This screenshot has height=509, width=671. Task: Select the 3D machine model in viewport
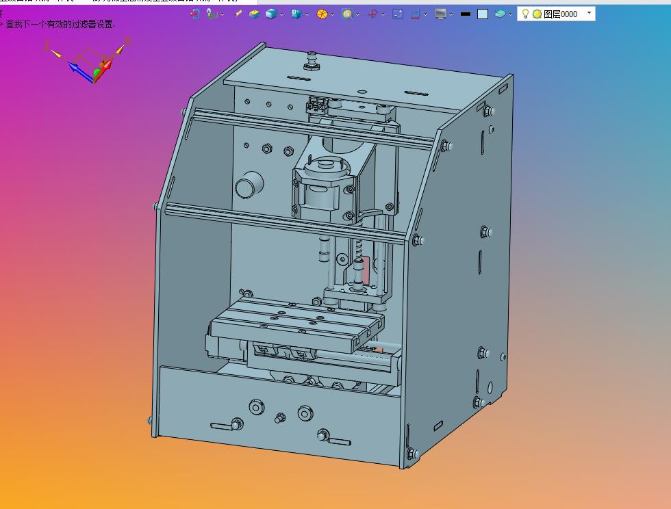(332, 255)
